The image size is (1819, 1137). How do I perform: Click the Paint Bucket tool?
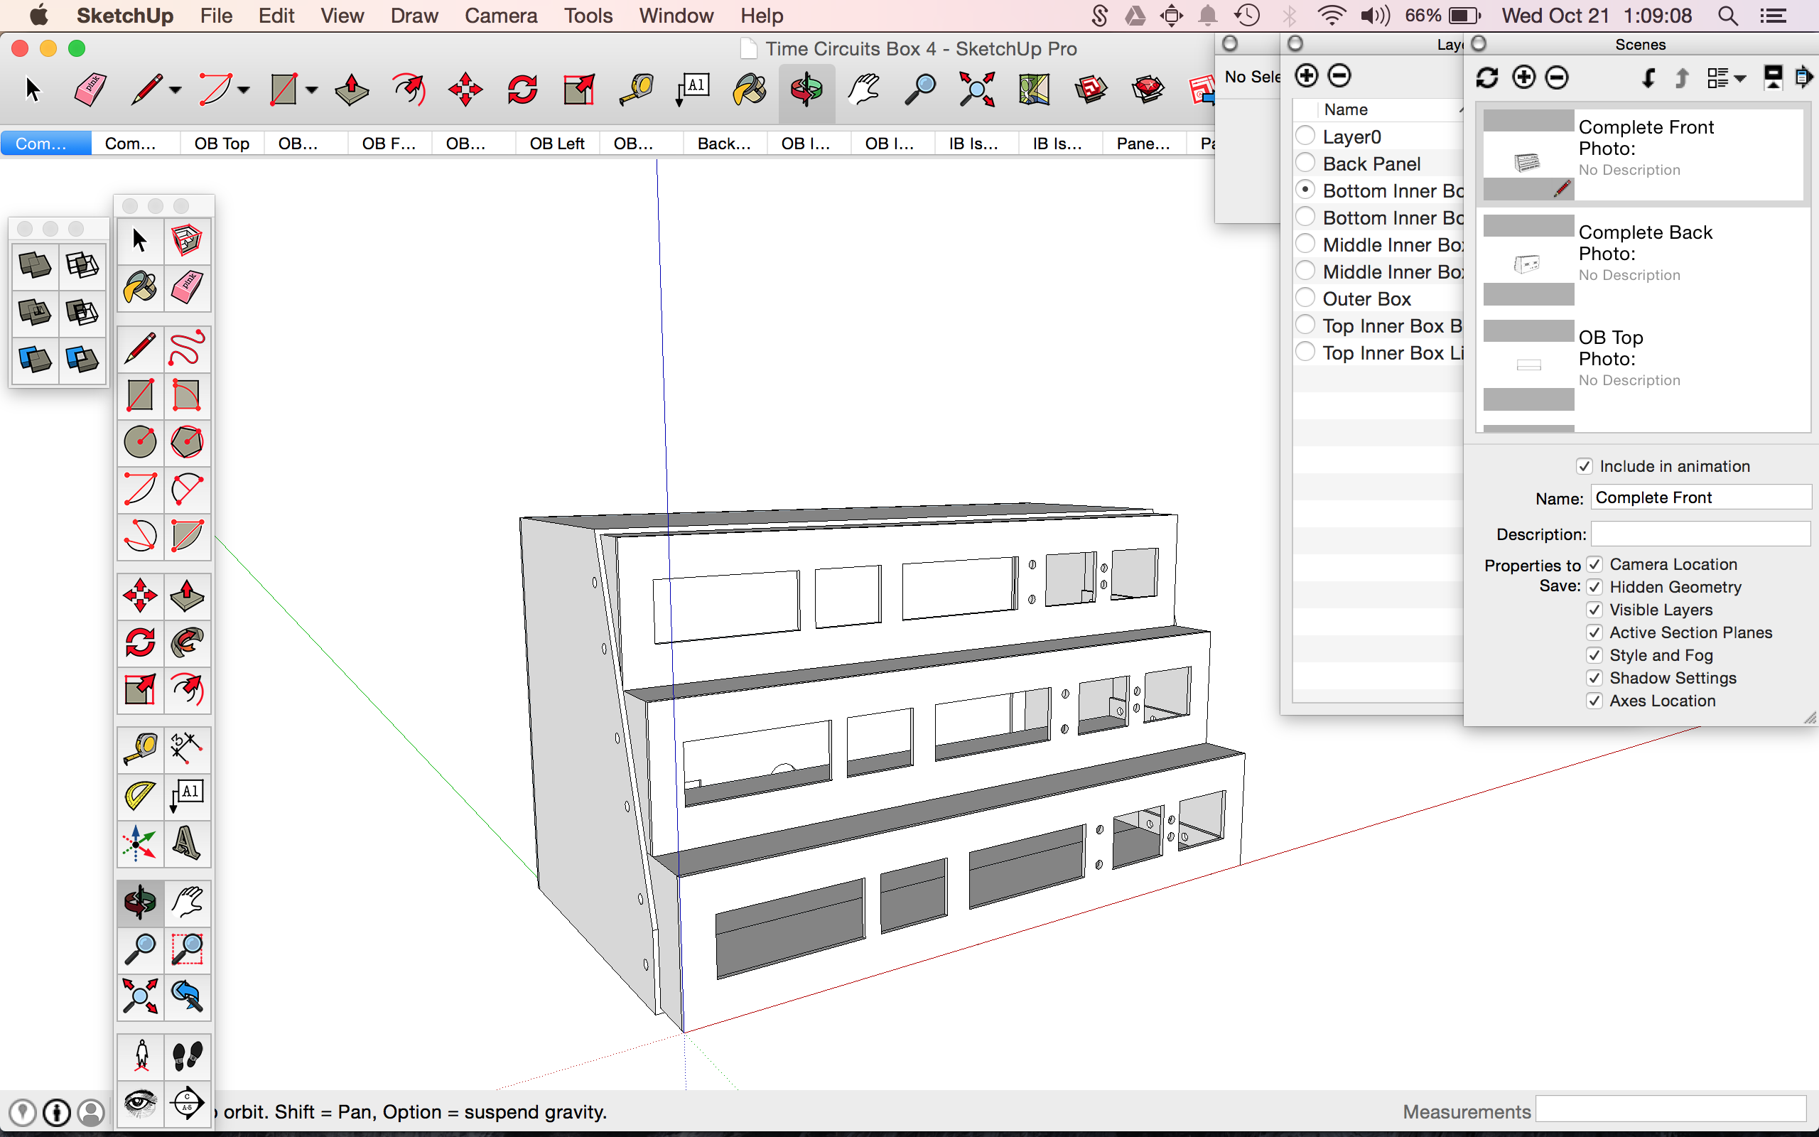pyautogui.click(x=141, y=286)
